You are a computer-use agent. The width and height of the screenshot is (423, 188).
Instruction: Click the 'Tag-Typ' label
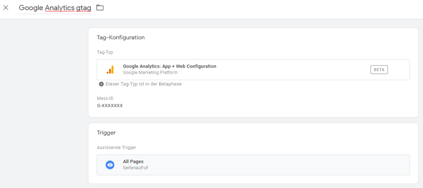pyautogui.click(x=105, y=52)
